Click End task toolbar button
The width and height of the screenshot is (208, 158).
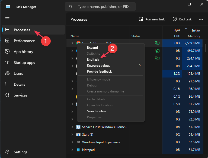[x=182, y=19]
